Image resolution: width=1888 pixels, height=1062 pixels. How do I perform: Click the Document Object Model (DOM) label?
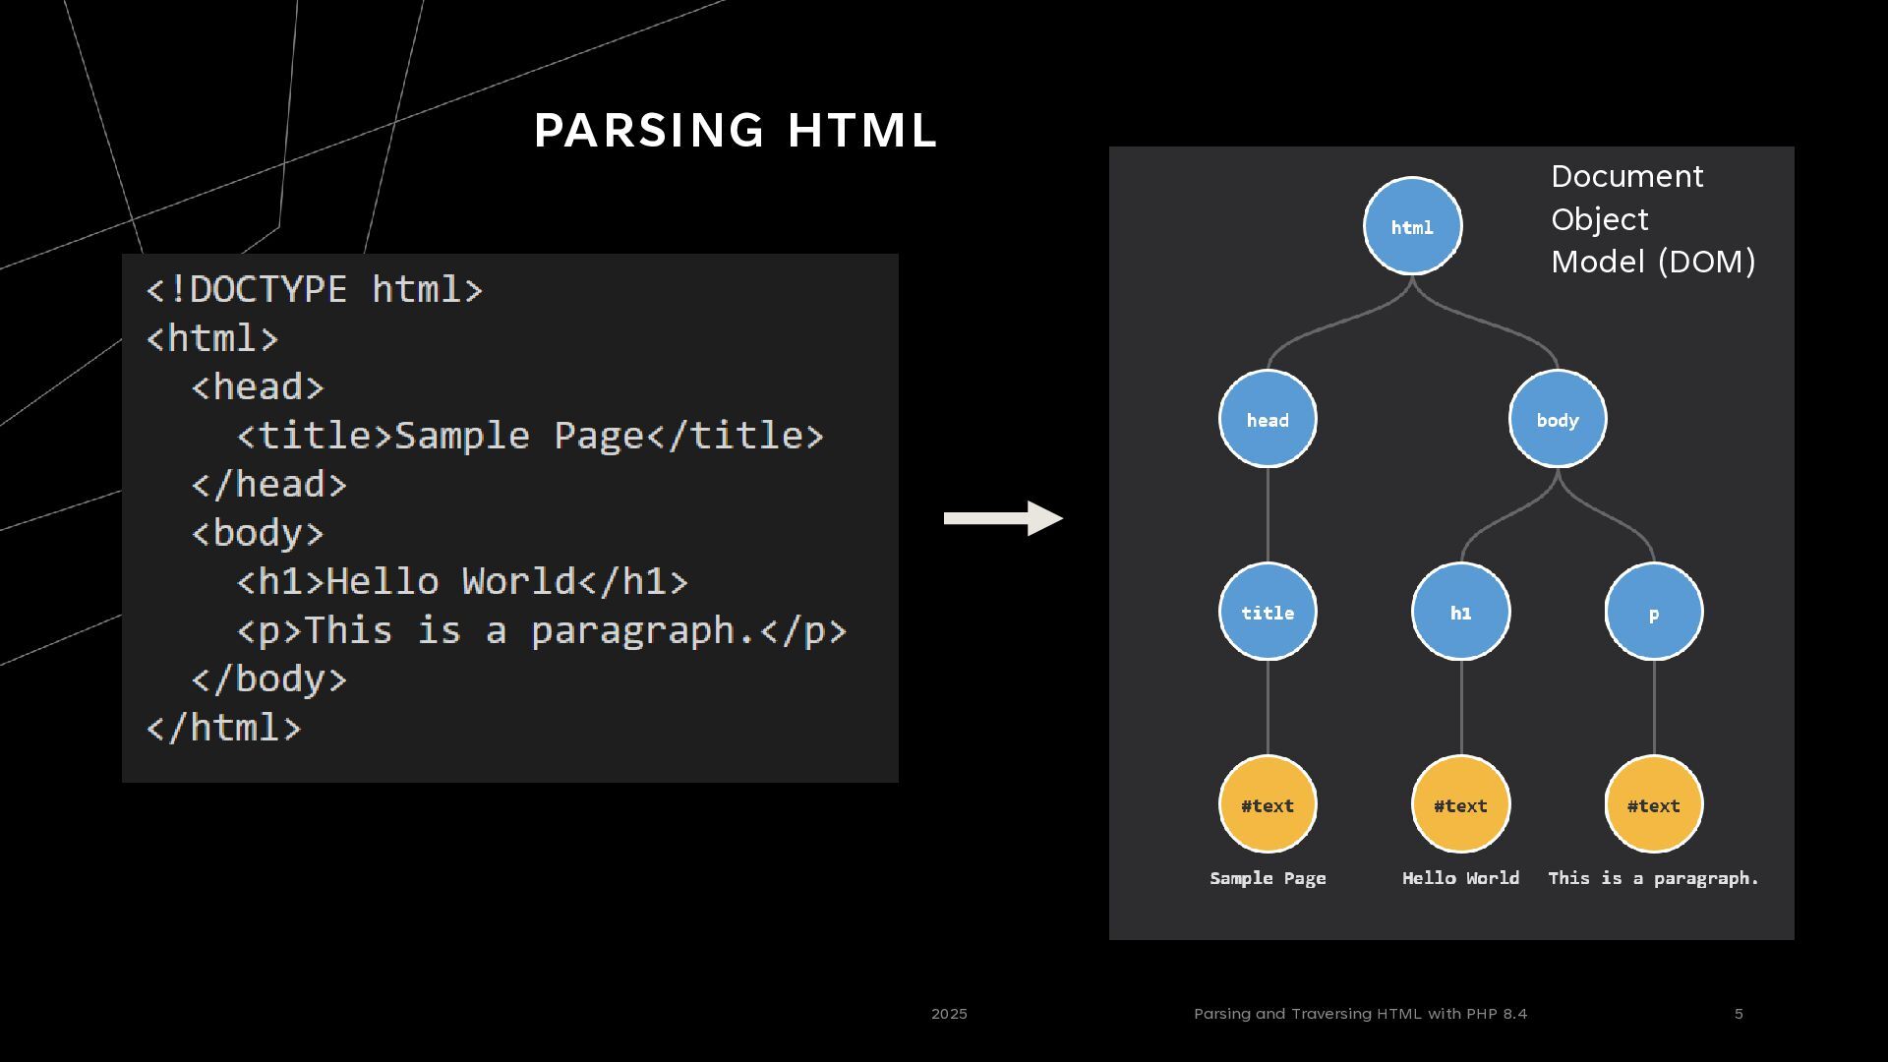[x=1652, y=219]
